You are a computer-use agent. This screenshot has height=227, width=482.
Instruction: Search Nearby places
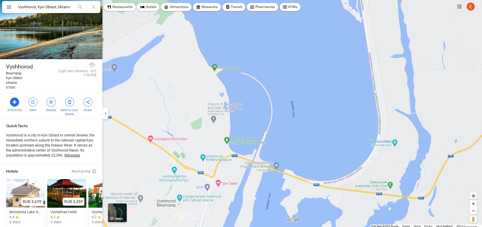click(51, 105)
